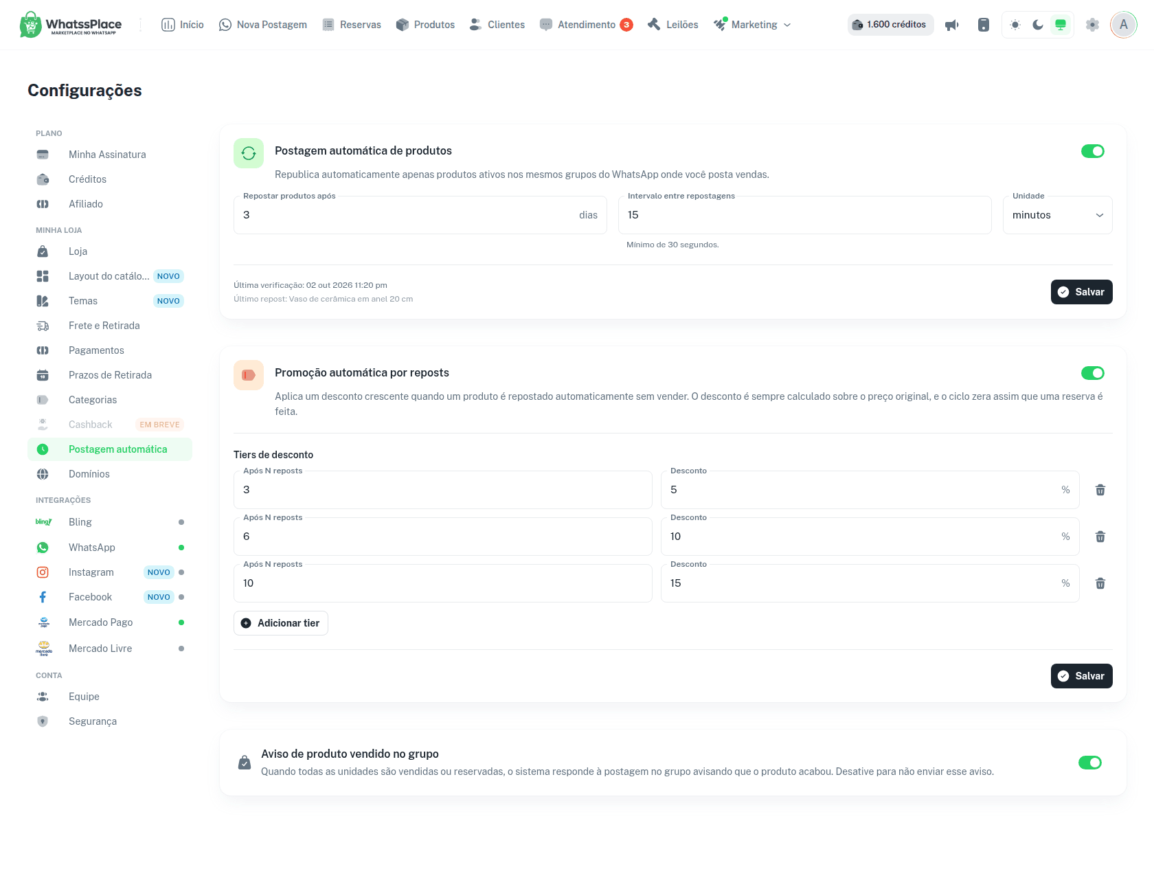
Task: Open the Unidade minutos dropdown
Action: 1058,215
